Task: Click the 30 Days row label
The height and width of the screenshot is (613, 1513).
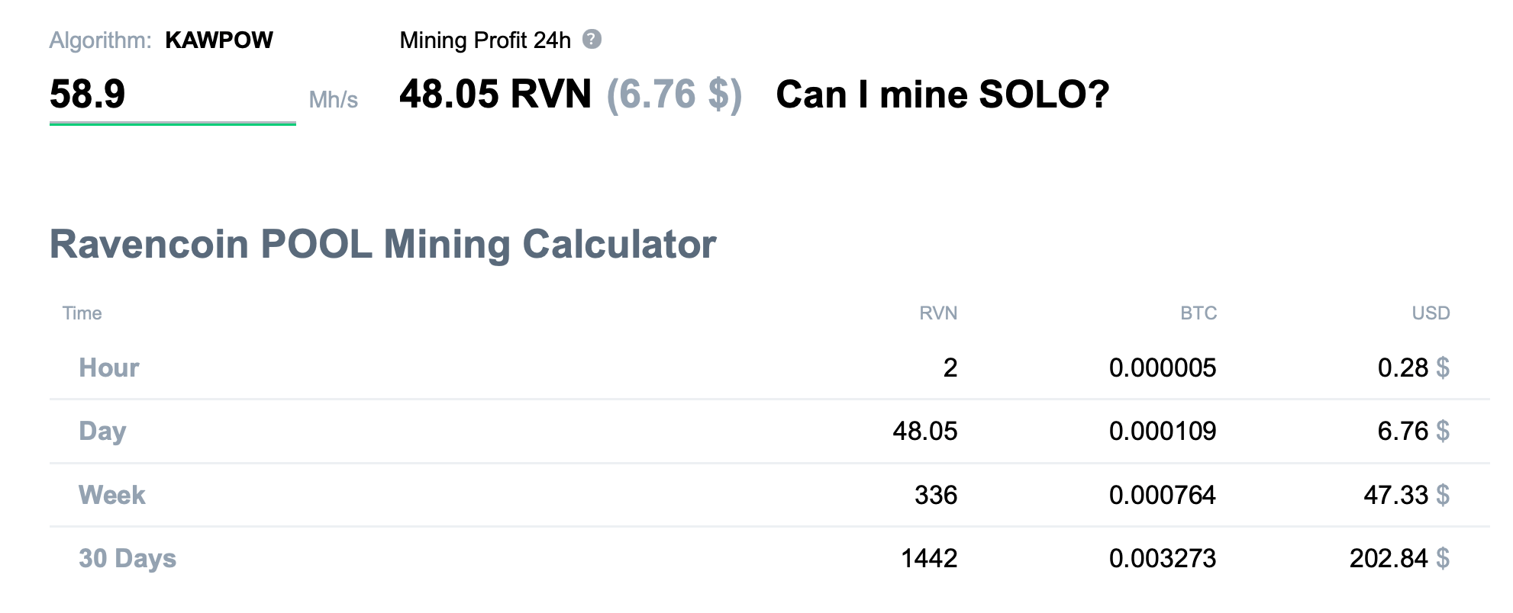Action: 127,559
